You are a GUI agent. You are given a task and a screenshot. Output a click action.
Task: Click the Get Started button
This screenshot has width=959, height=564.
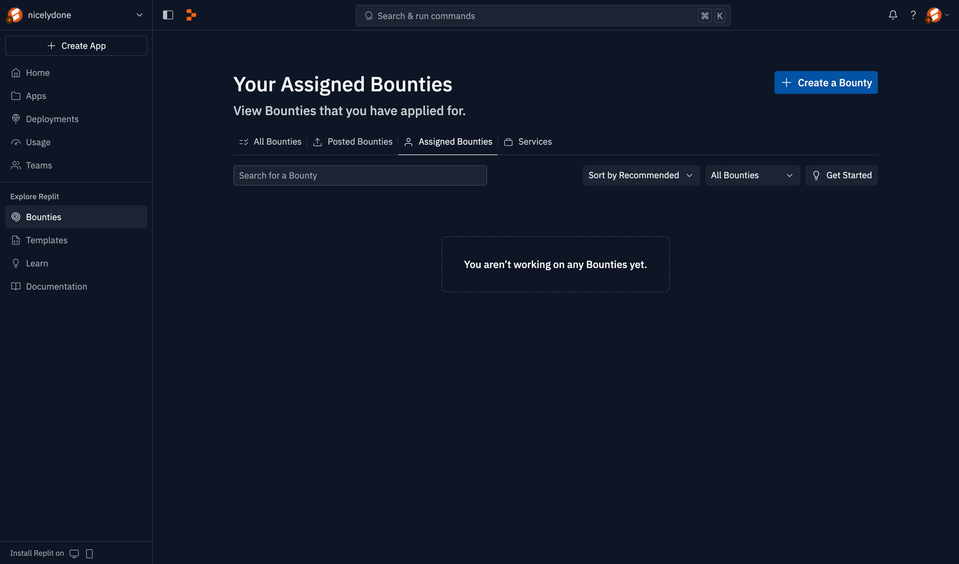coord(842,175)
